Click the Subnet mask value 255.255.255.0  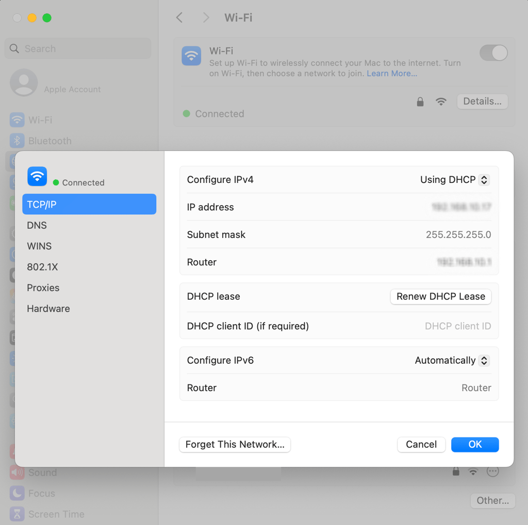coord(458,234)
